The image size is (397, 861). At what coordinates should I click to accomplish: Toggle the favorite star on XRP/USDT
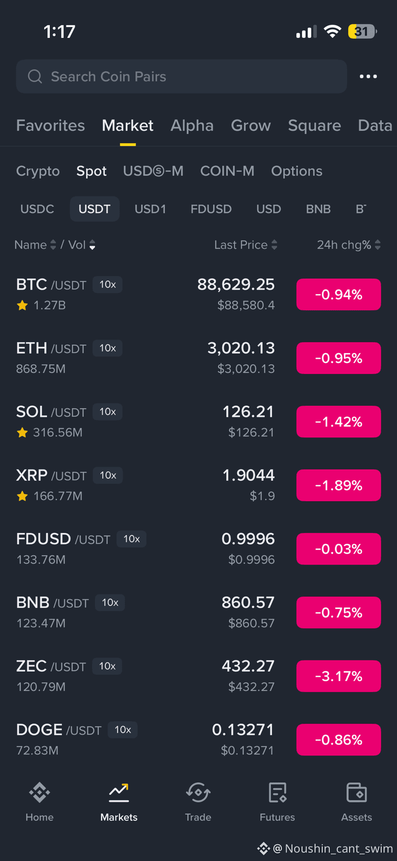[x=22, y=496]
